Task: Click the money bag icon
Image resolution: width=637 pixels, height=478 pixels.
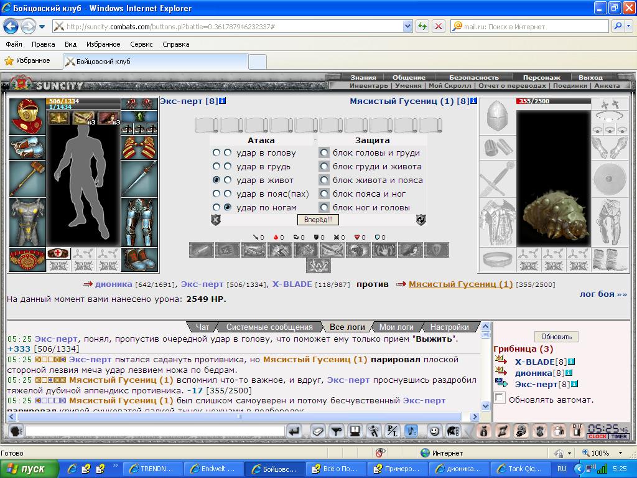Action: point(484,431)
